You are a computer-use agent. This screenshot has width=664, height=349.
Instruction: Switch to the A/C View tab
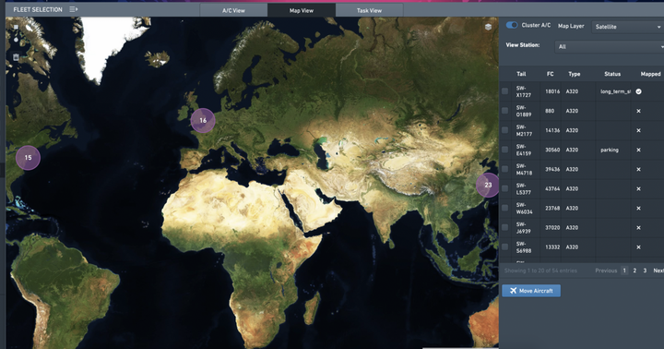[233, 10]
